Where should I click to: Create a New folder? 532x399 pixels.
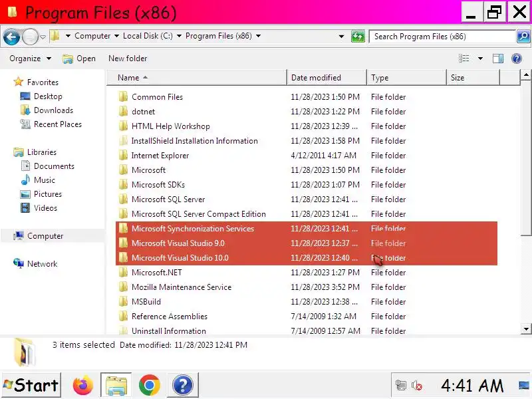pos(128,59)
